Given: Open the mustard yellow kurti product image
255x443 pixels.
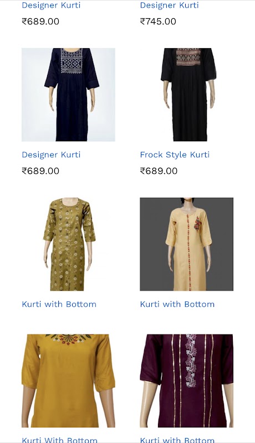Looking at the screenshot, I should point(68,380).
